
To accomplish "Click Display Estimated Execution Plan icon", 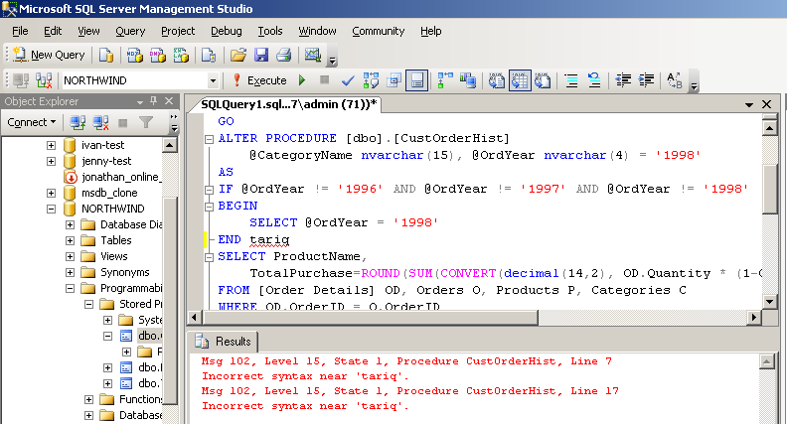I will [371, 80].
